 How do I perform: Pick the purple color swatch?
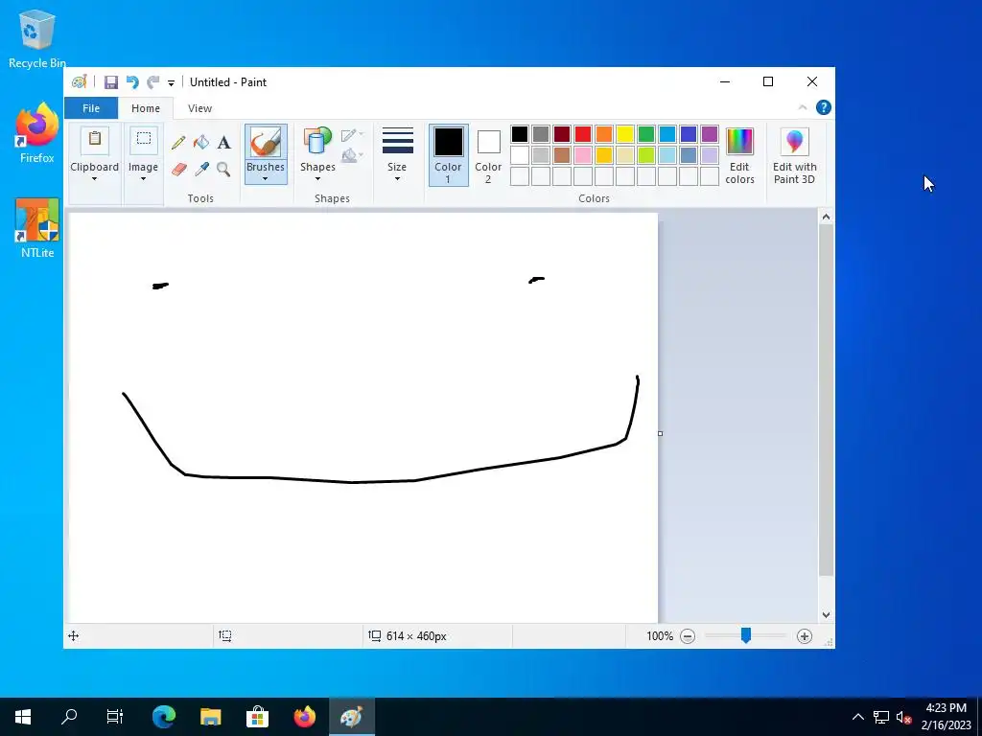coord(710,134)
